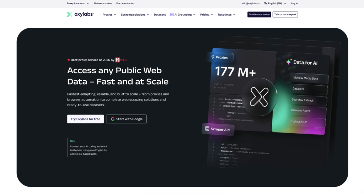This screenshot has width=364, height=194.
Task: Expand the Resources menu
Action: coord(226,14)
